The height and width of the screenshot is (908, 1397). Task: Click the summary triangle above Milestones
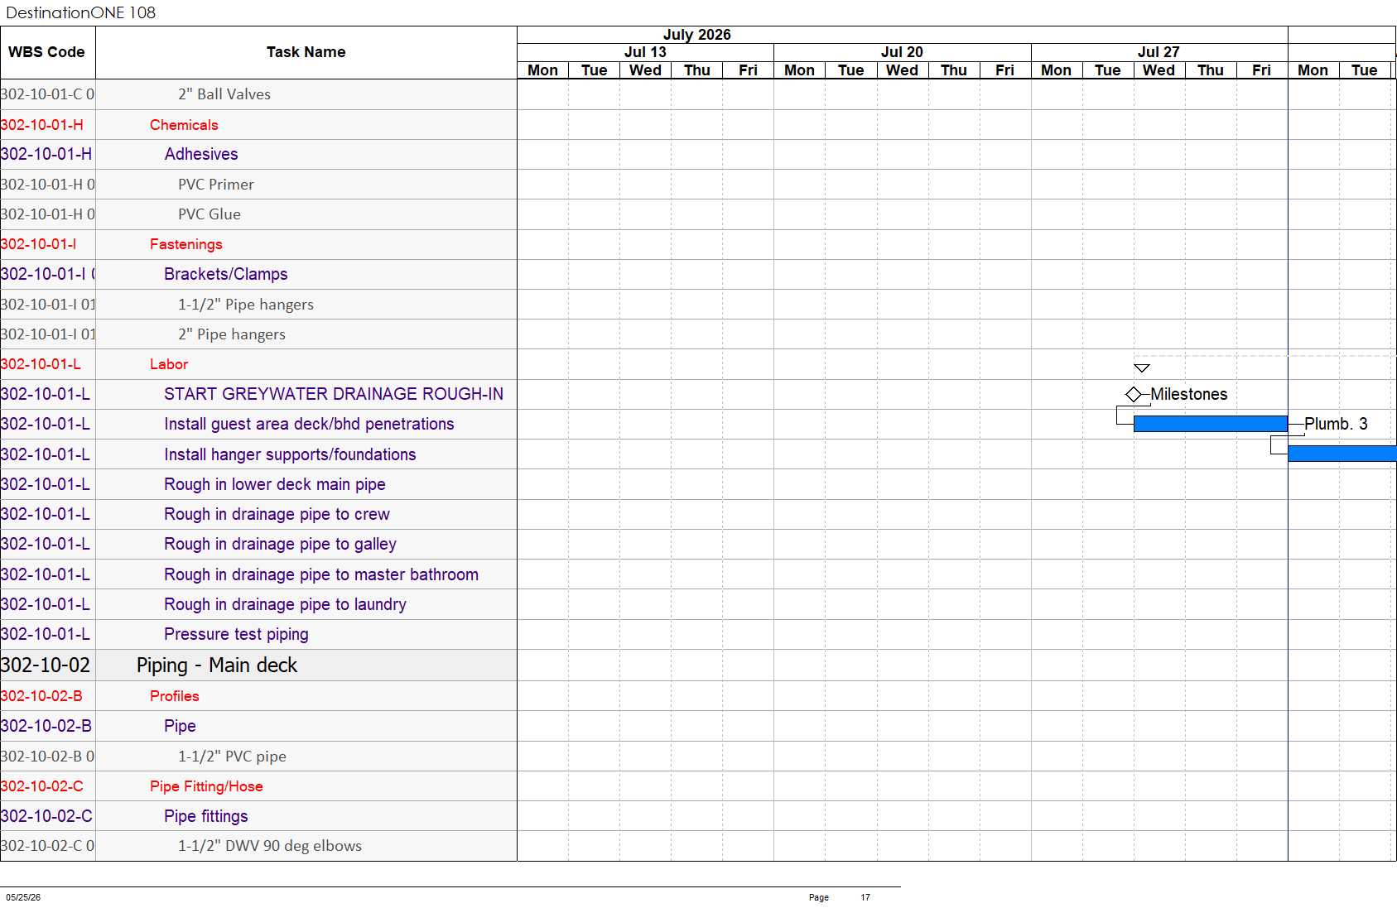1142,368
